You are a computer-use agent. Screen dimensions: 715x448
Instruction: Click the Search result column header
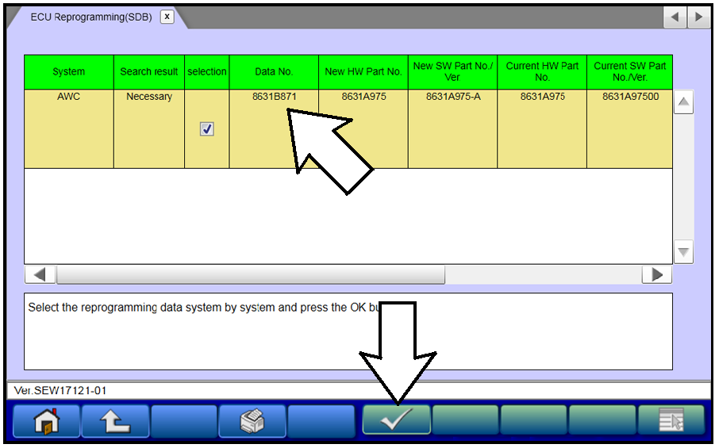coord(148,71)
